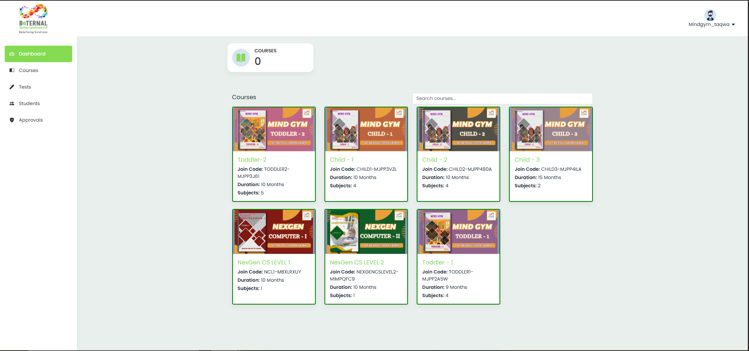Click the NexGen Computer - I thumbnail
749x351 pixels.
[274, 232]
